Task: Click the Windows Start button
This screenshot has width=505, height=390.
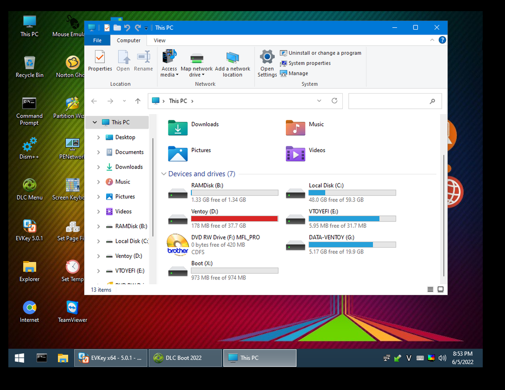Action: 19,358
